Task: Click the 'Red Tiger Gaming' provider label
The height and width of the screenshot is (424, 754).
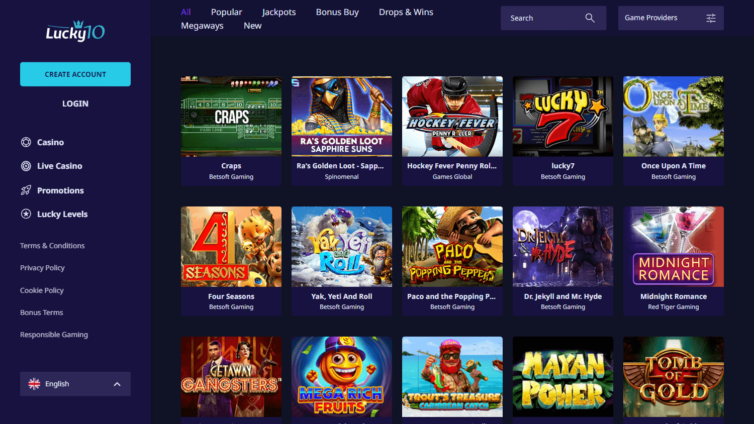Action: (674, 307)
